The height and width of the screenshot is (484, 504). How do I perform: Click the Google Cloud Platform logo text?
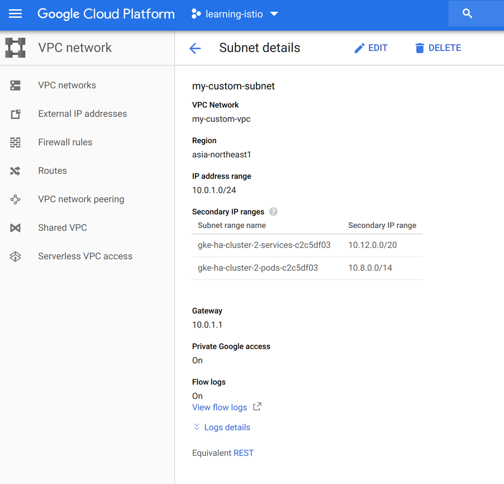click(x=106, y=14)
